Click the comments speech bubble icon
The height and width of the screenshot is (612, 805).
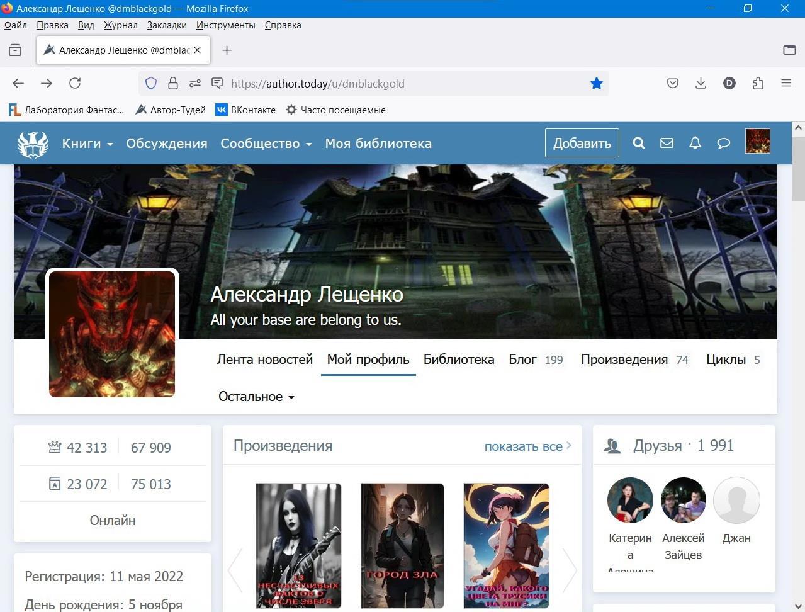coord(723,143)
